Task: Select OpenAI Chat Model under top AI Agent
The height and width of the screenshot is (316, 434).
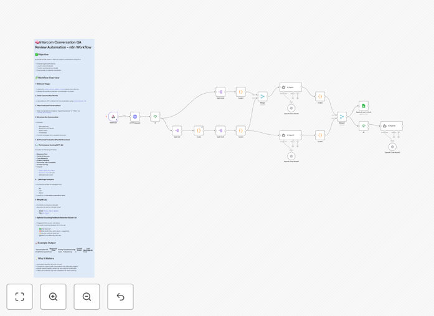Action: tap(291, 108)
